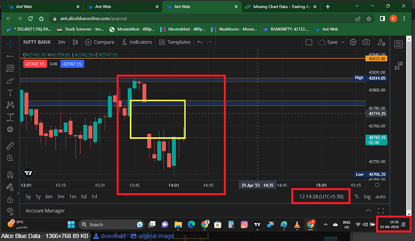Expand the Save dropdown arrow
The height and width of the screenshot is (241, 415).
(343, 42)
